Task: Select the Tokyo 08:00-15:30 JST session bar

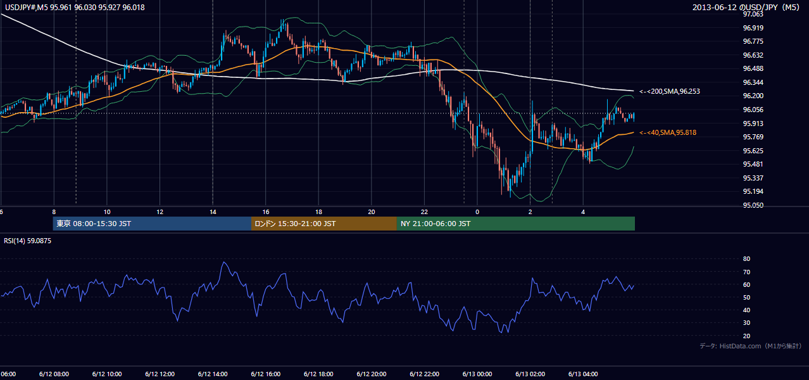Action: (152, 224)
